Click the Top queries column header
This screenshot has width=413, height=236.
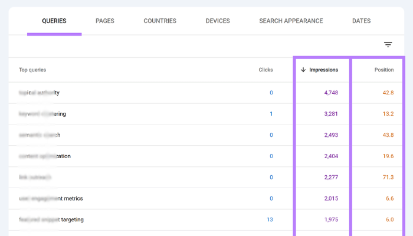click(x=32, y=70)
